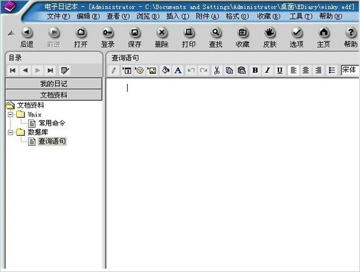Open the 查看(V) menu

118,16
